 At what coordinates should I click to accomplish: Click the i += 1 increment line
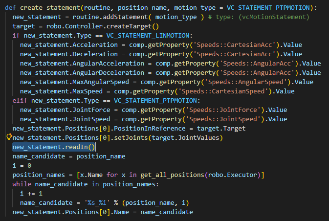(x=31, y=193)
